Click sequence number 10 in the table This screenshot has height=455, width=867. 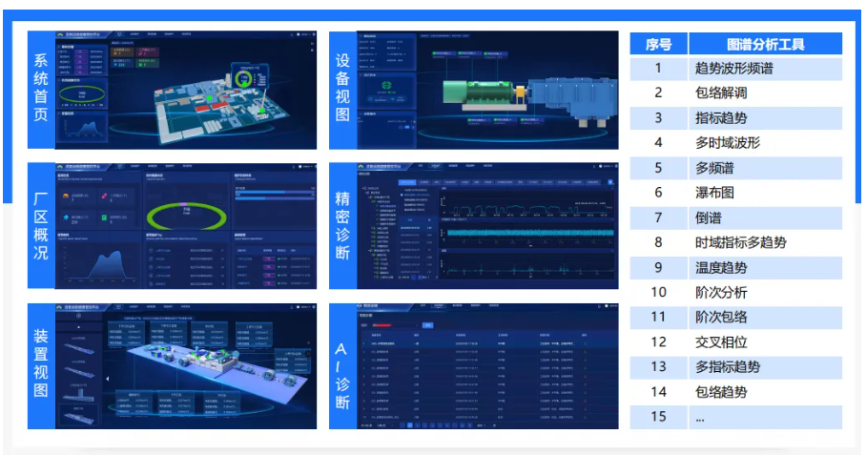[x=658, y=292]
